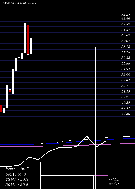Click the 62.52 price label
This screenshot has width=135, height=189.
[126, 24]
